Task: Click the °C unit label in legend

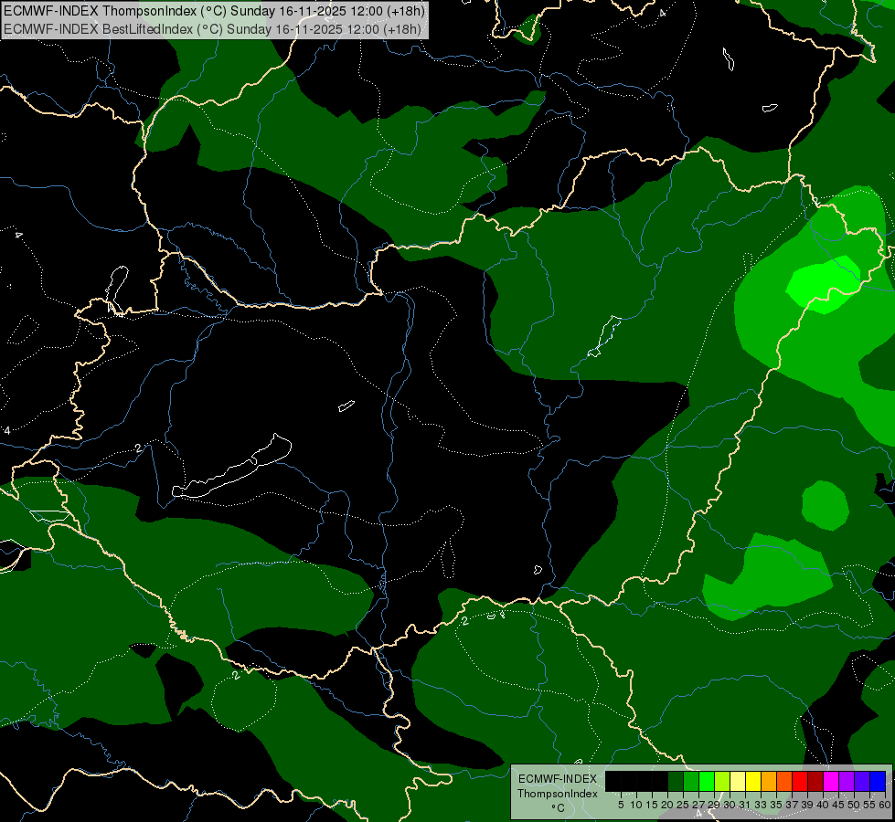Action: (x=557, y=808)
